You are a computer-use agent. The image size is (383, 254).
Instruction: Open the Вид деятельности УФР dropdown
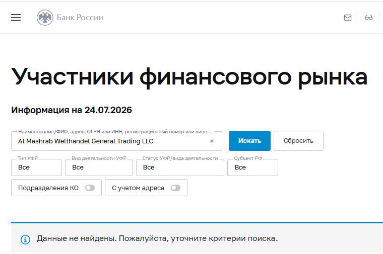coord(99,167)
